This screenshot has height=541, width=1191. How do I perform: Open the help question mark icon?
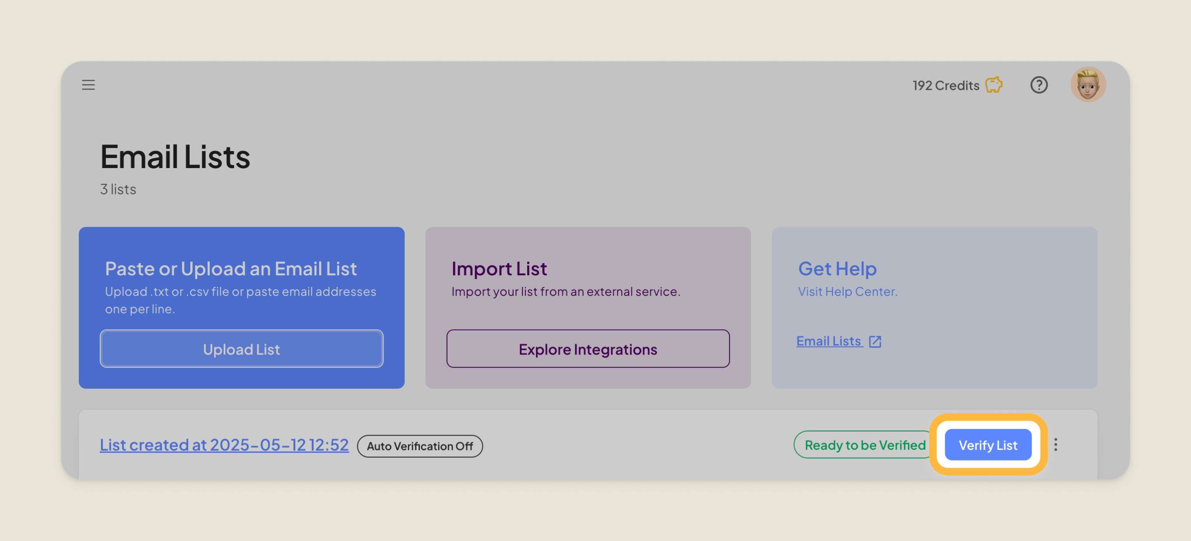pyautogui.click(x=1039, y=84)
